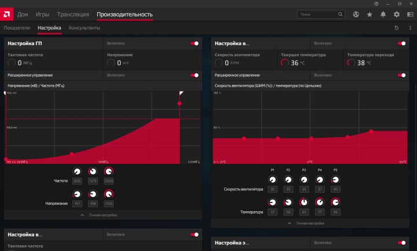
Task: Open the three-dot more options menu
Action: (410, 28)
